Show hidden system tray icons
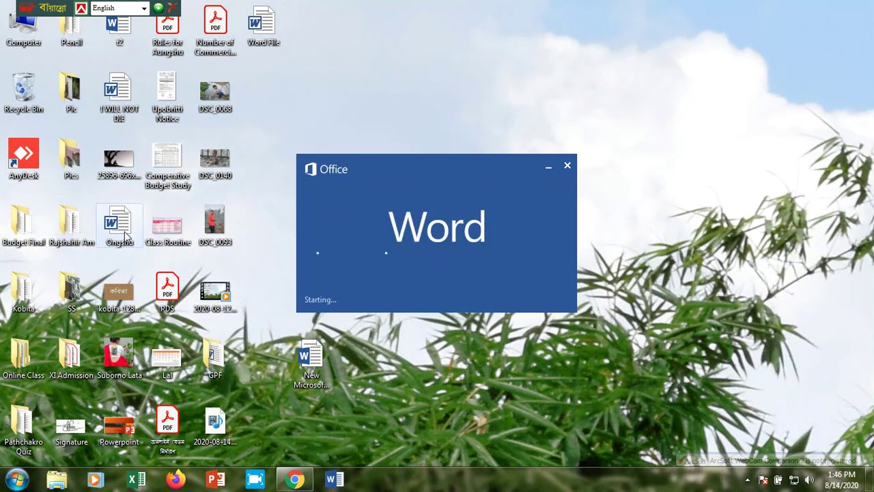 click(x=748, y=480)
